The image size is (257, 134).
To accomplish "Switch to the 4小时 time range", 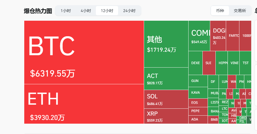I will click(86, 11).
